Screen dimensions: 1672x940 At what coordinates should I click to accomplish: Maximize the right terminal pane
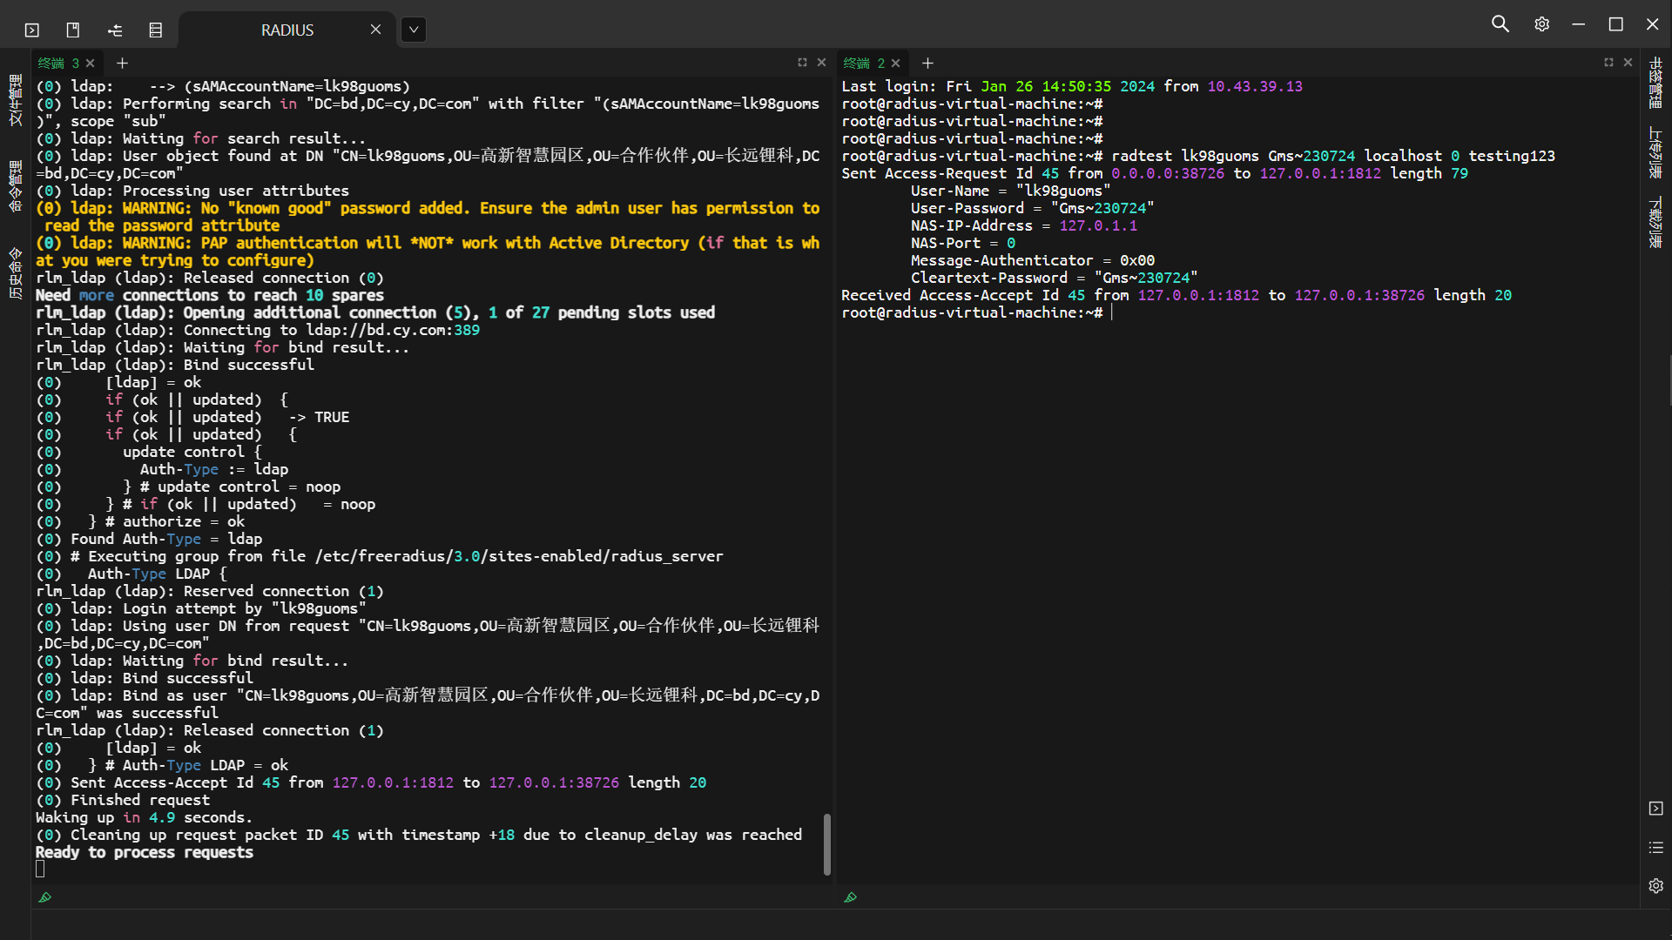[1608, 63]
